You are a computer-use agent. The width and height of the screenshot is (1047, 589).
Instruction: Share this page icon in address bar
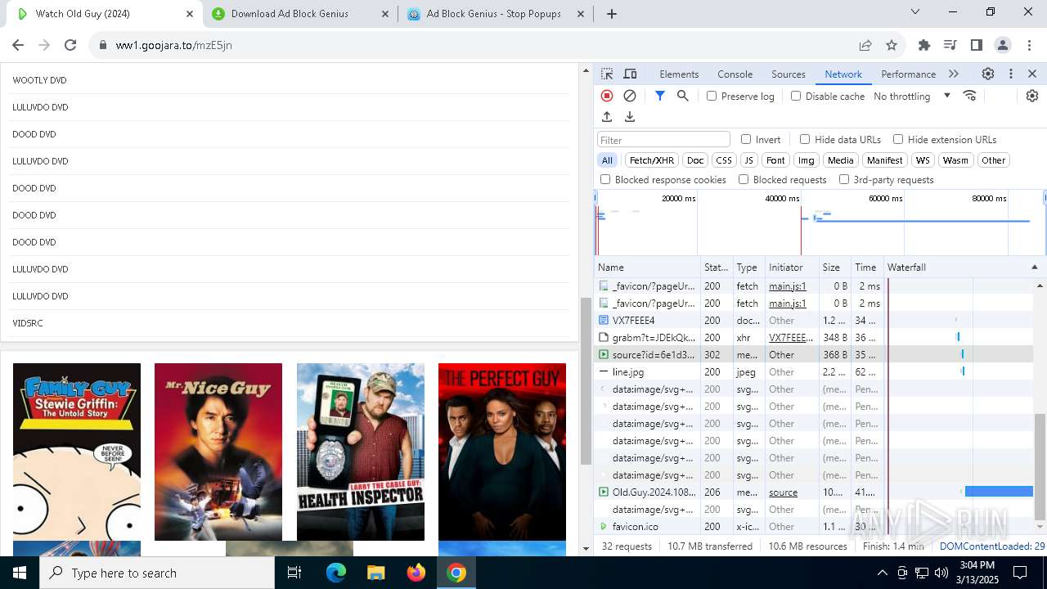tap(865, 45)
